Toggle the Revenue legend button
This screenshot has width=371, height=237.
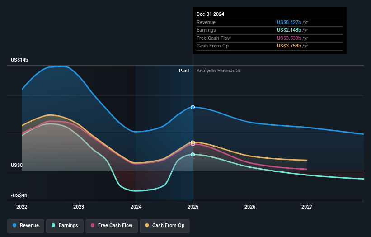pos(26,226)
